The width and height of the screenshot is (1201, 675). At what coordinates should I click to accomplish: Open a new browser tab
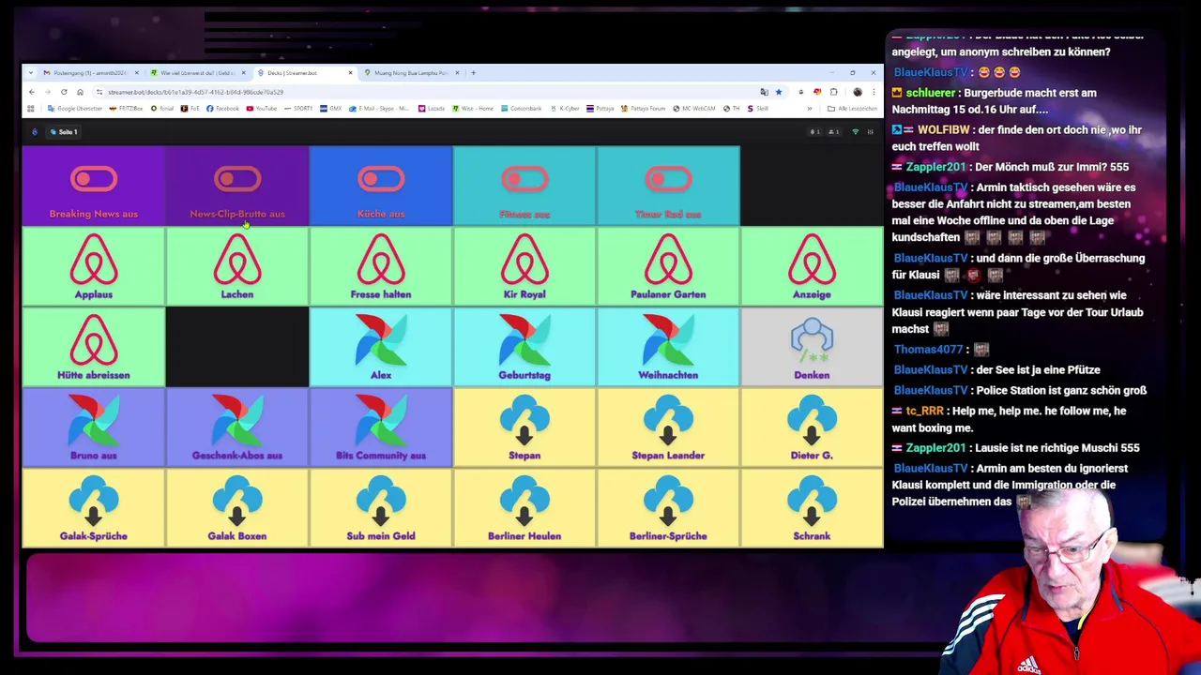[x=473, y=72]
